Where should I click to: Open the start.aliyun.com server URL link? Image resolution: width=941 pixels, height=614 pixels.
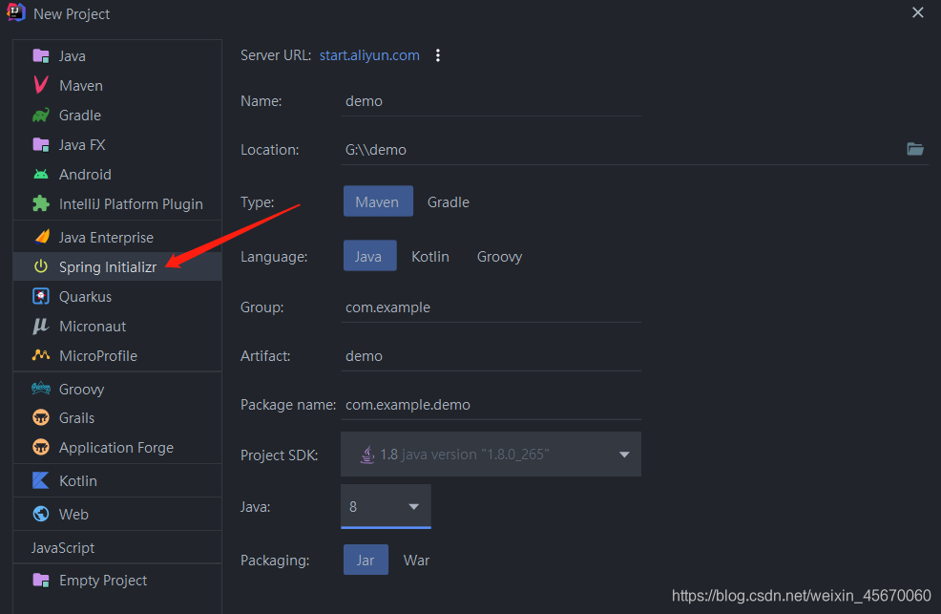(369, 55)
